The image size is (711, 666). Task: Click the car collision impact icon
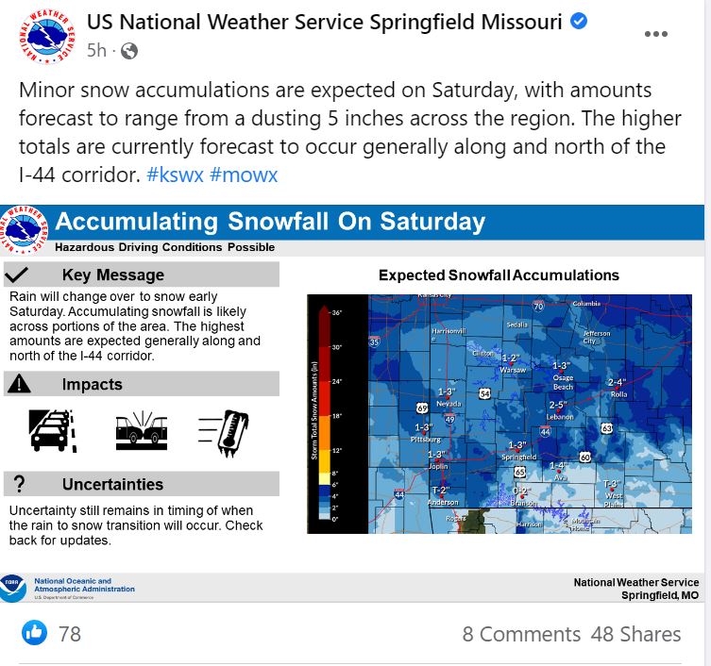142,430
